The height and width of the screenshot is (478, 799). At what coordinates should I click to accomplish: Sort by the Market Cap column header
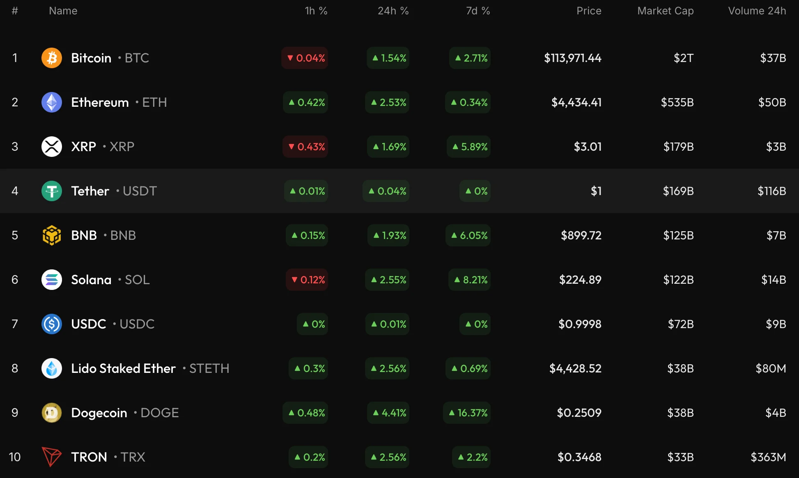pos(665,11)
